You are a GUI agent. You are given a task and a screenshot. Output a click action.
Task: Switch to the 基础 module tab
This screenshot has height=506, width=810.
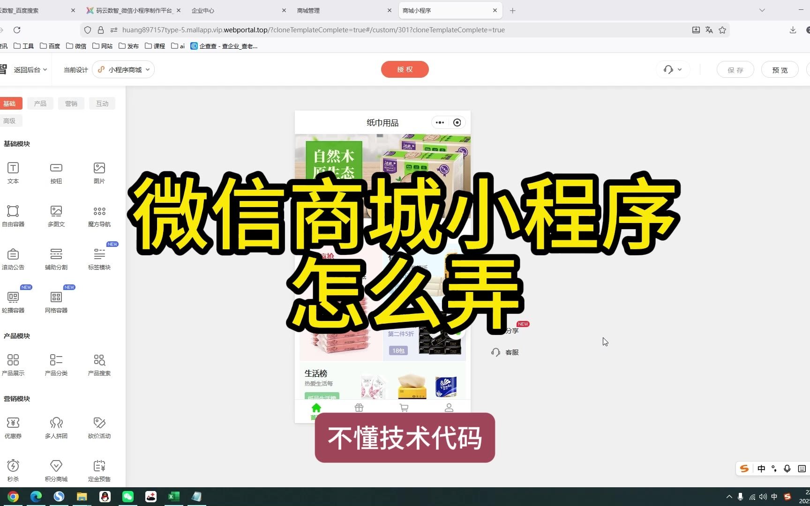pos(10,104)
